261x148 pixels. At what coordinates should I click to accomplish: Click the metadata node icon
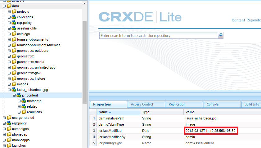tap(24, 101)
